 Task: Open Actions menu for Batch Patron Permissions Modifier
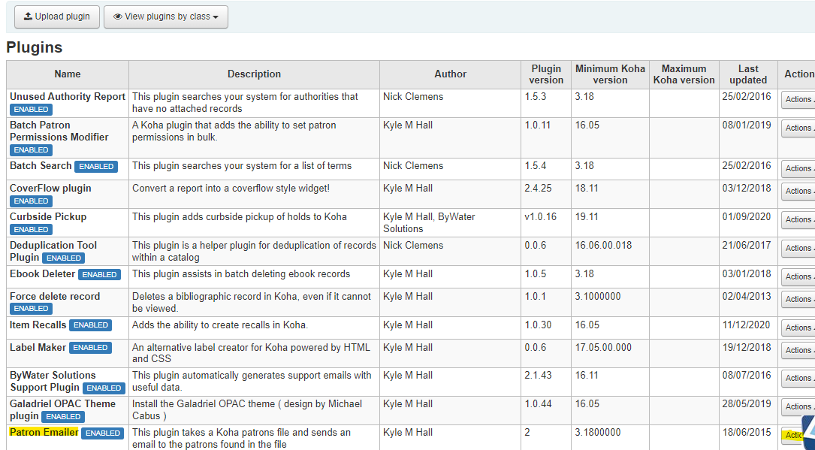(798, 128)
